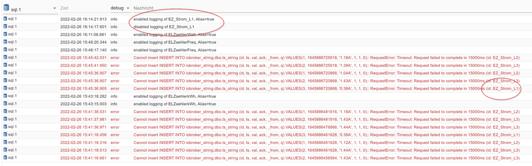Select timestamp 2022-02-26 15:48:20.344
532x166 pixels.
tap(83, 42)
